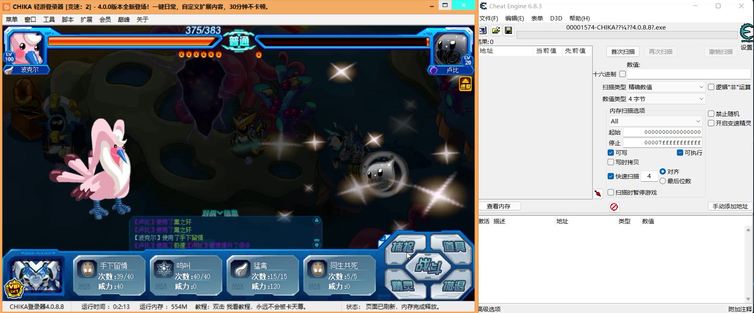
Task: Click the 卢比 enemy pet avatar
Action: click(452, 48)
